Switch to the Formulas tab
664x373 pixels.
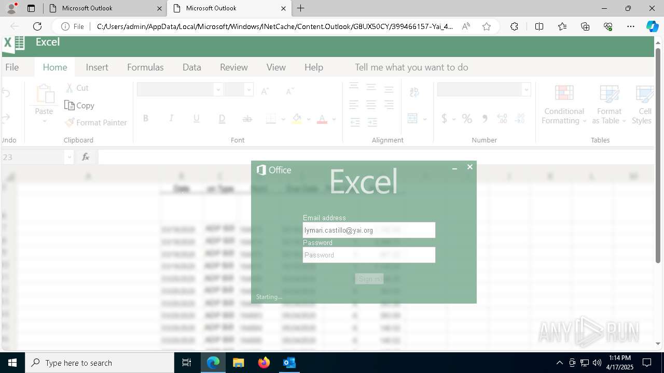tap(145, 67)
